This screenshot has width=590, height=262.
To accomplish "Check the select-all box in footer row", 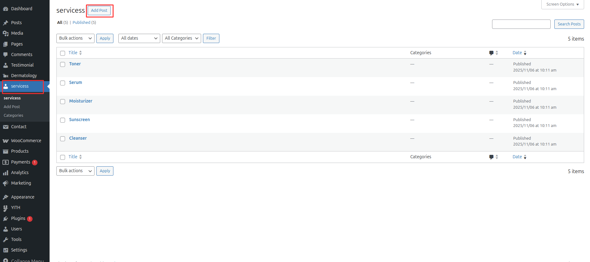I will (63, 157).
